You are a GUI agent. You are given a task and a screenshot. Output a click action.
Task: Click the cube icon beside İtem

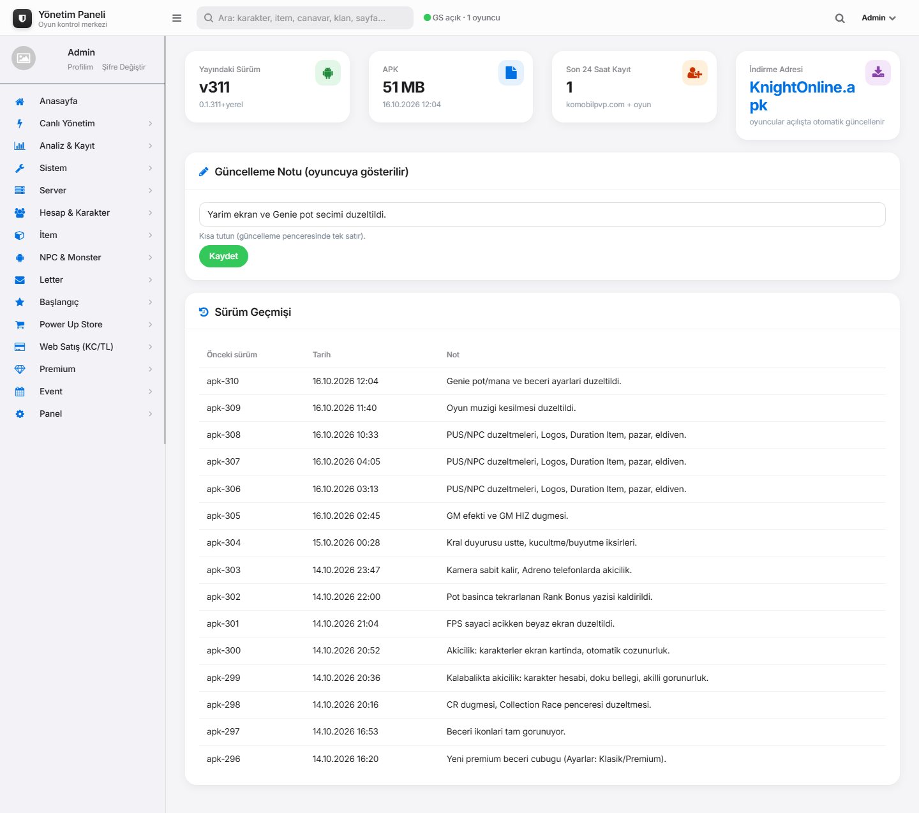click(20, 235)
